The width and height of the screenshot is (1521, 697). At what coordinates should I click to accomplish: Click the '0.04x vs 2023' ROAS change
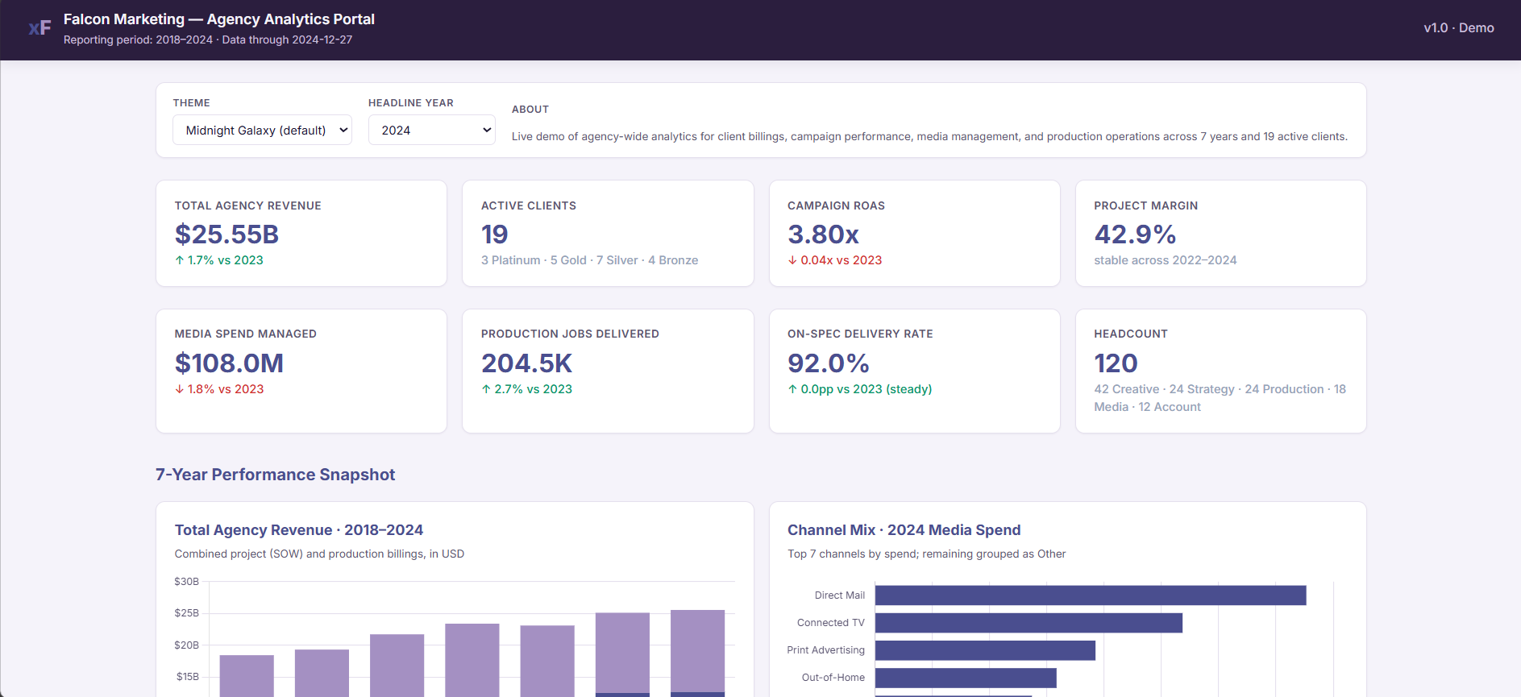tap(835, 260)
